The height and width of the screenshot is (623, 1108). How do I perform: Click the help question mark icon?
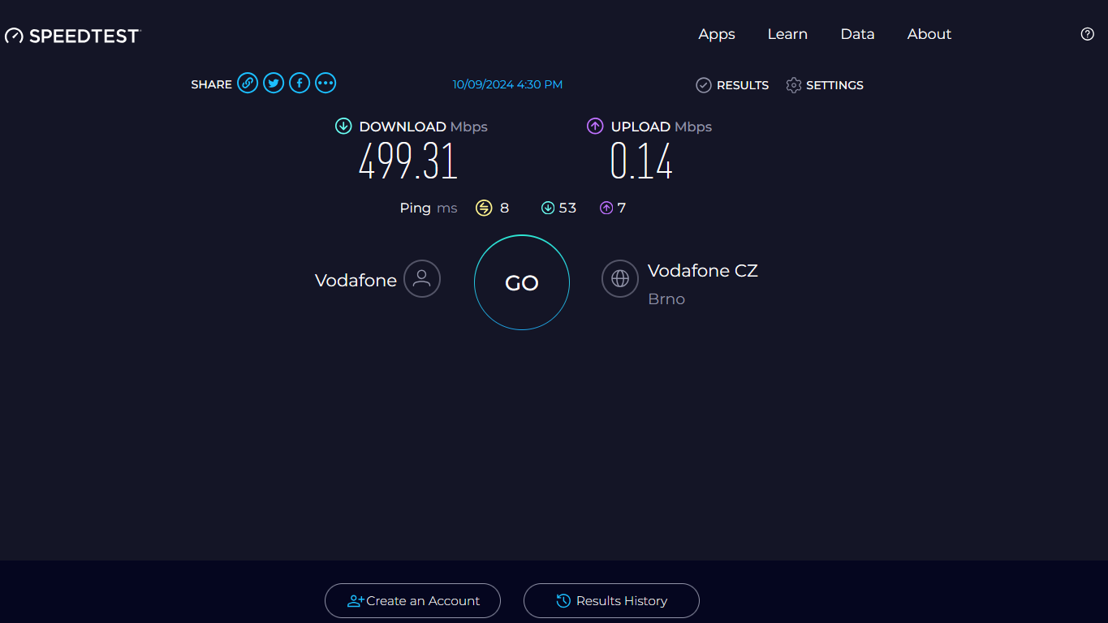(1088, 34)
